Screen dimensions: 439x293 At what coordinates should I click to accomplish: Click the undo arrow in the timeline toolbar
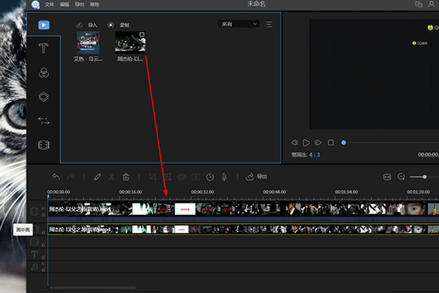coord(56,177)
